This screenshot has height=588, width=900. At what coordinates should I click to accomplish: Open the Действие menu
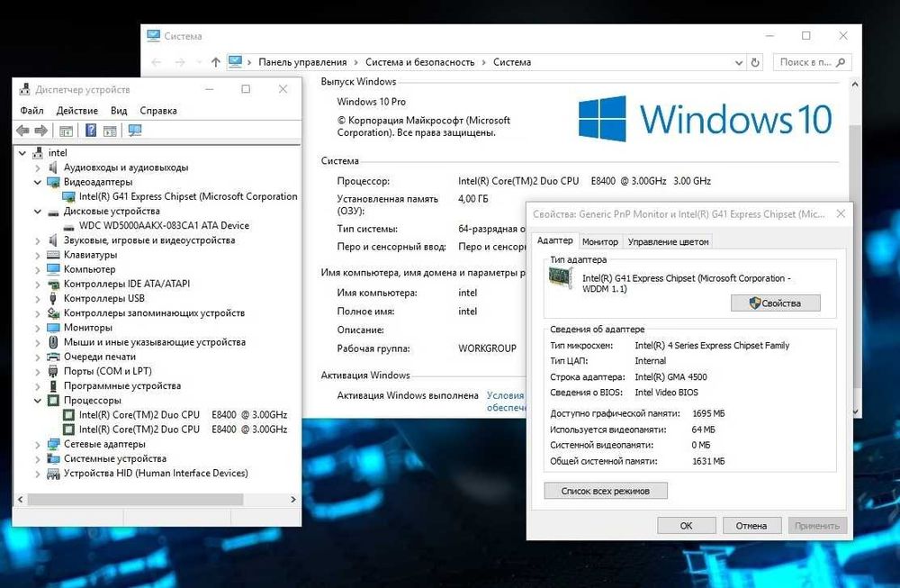(76, 110)
